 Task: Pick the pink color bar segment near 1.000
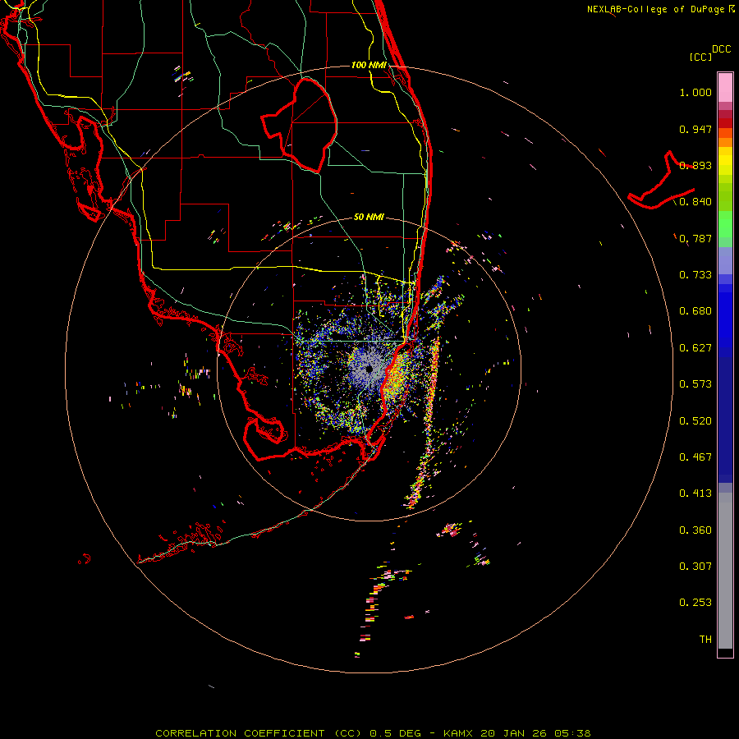point(725,88)
